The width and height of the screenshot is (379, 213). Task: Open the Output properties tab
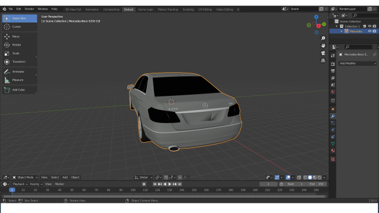point(333,71)
